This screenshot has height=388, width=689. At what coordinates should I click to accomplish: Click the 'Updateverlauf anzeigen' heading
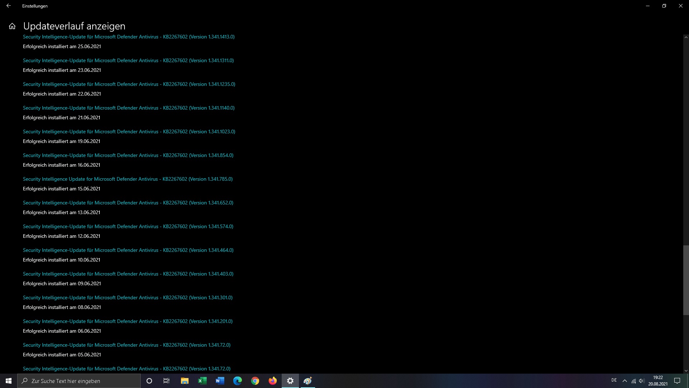tap(74, 26)
